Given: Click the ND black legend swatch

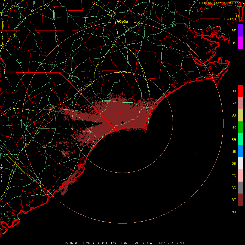Looking at the screenshot, I should pyautogui.click(x=240, y=212).
